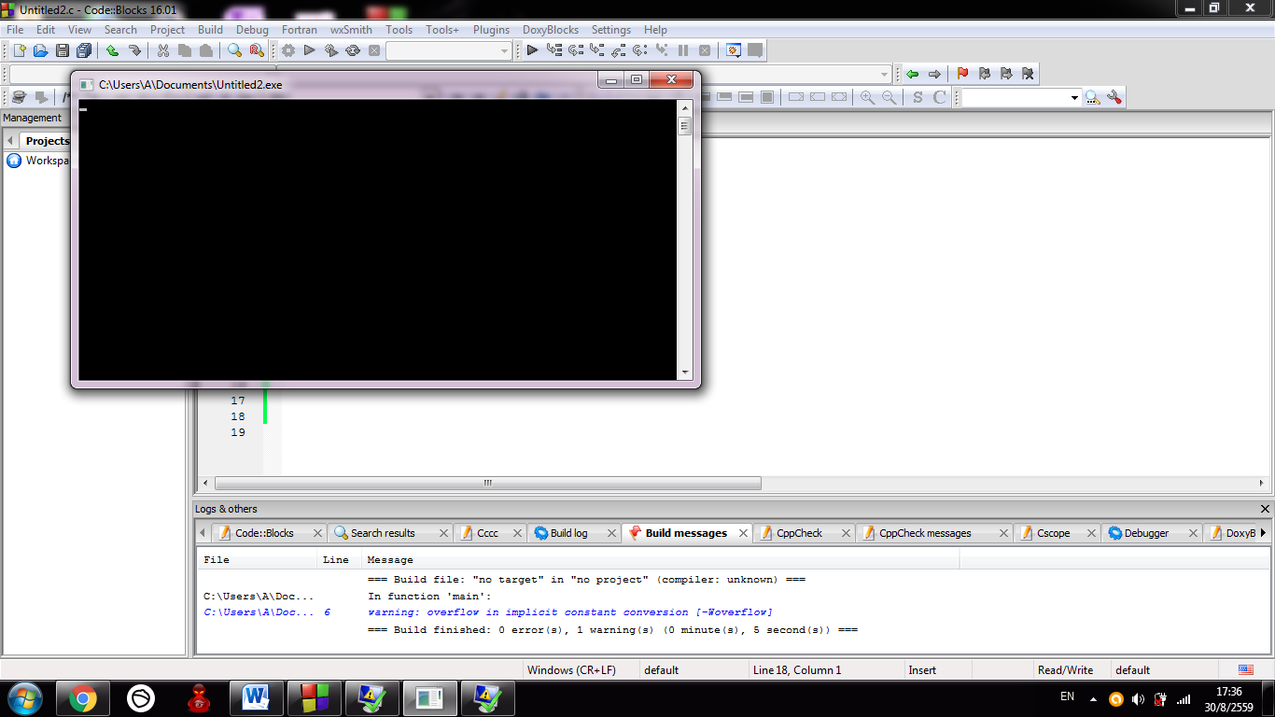Toggle source view with the S icon

click(918, 97)
